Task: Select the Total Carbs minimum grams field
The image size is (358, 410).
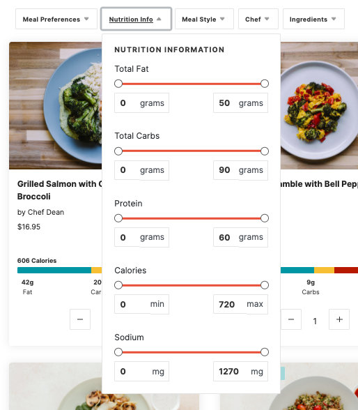Action: pyautogui.click(x=141, y=170)
